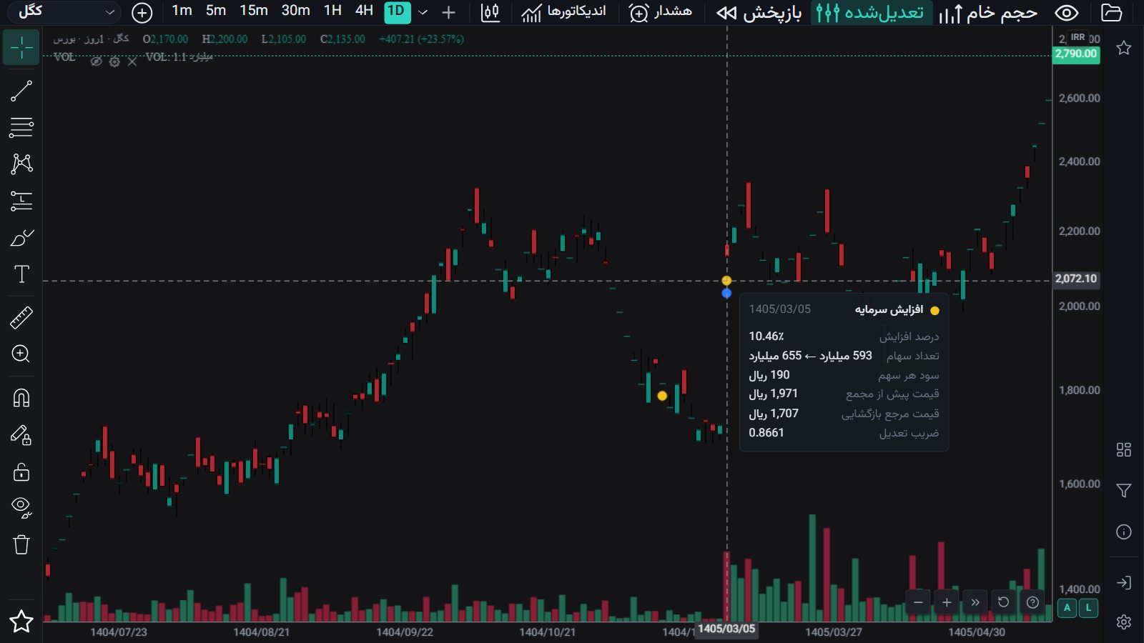
Task: Toggle hide all drawings eye tool
Action: point(21,507)
